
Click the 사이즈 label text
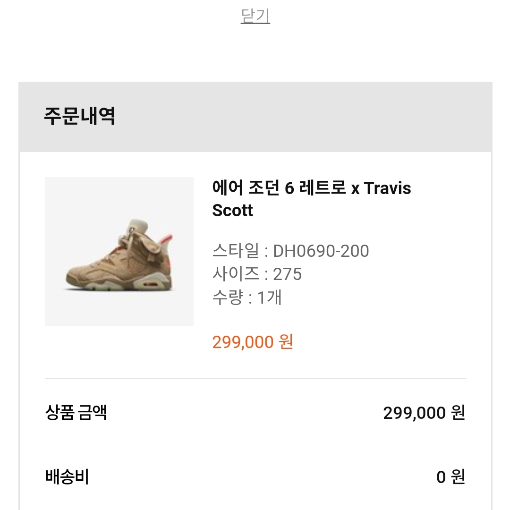pos(236,274)
